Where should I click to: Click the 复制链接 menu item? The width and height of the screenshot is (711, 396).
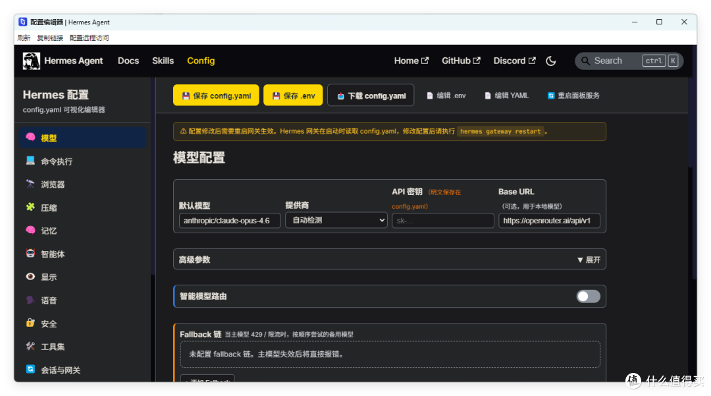point(50,38)
